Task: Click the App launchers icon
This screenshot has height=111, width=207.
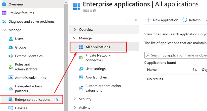Action: (x=81, y=77)
